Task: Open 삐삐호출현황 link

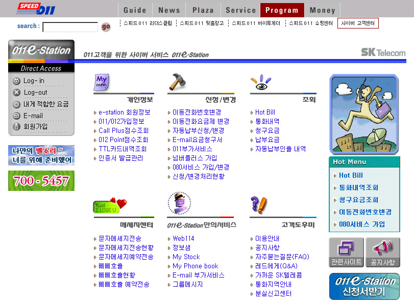Action: click(x=117, y=275)
